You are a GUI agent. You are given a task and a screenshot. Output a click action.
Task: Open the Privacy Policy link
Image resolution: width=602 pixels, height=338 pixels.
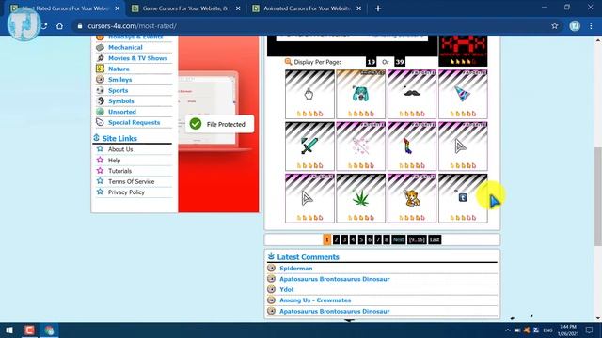tap(126, 192)
